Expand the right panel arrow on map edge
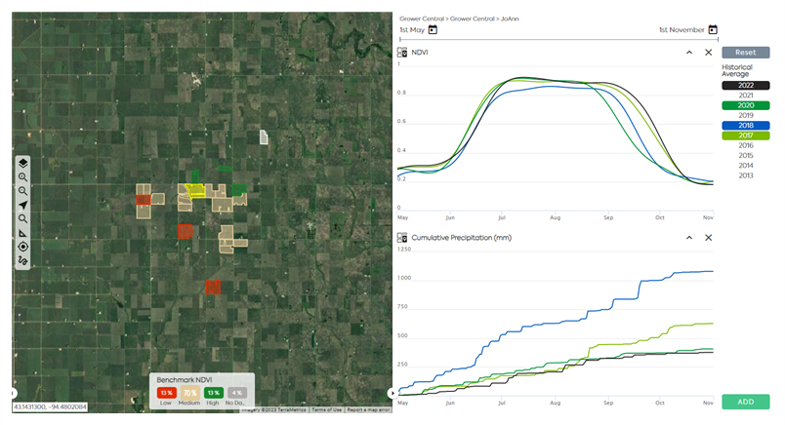785x425 pixels. click(x=392, y=394)
